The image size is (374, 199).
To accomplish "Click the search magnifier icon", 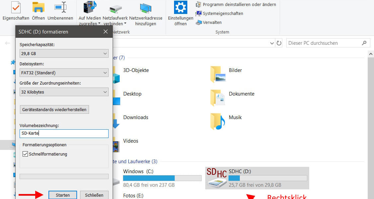I will [364, 43].
